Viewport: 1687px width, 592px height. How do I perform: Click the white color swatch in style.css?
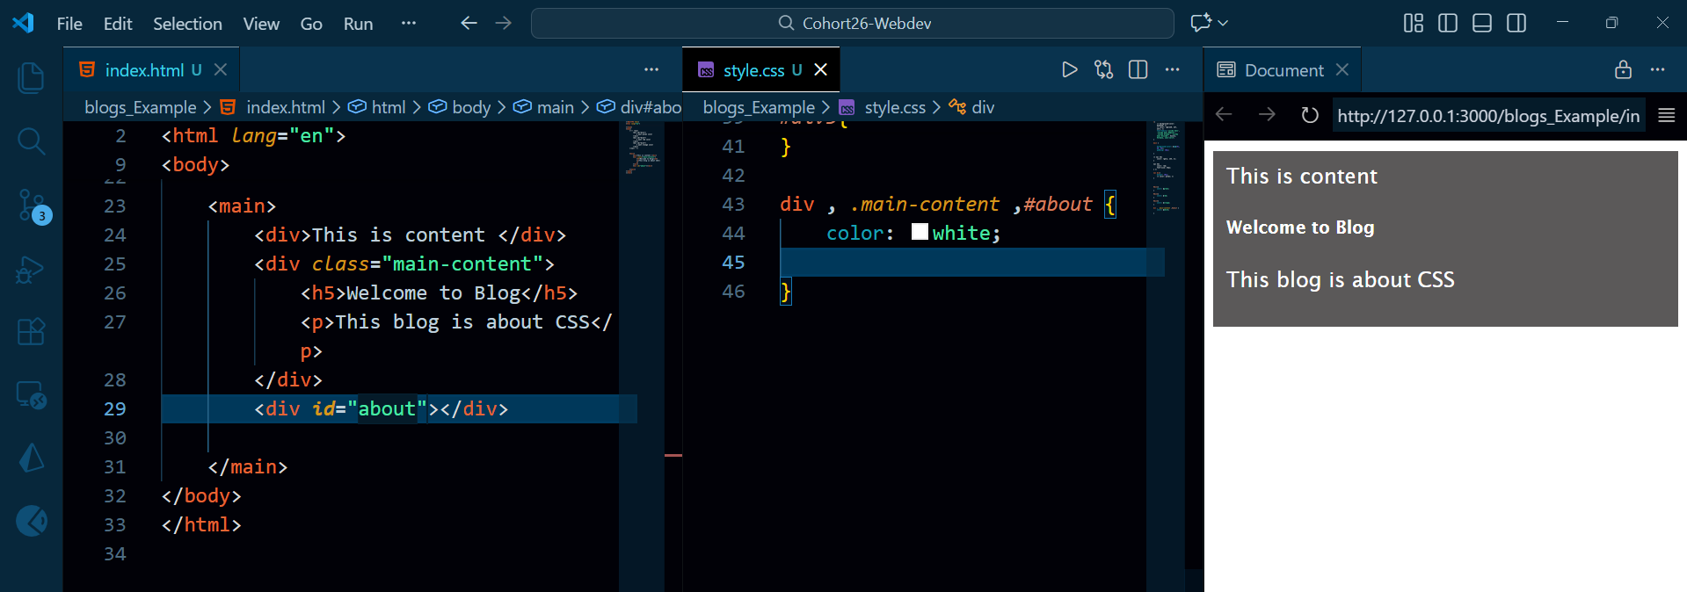tap(920, 232)
